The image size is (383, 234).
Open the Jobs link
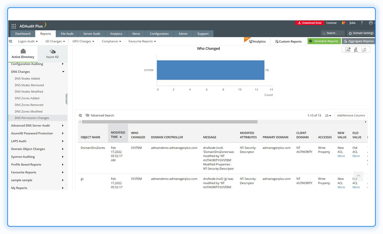(352, 23)
